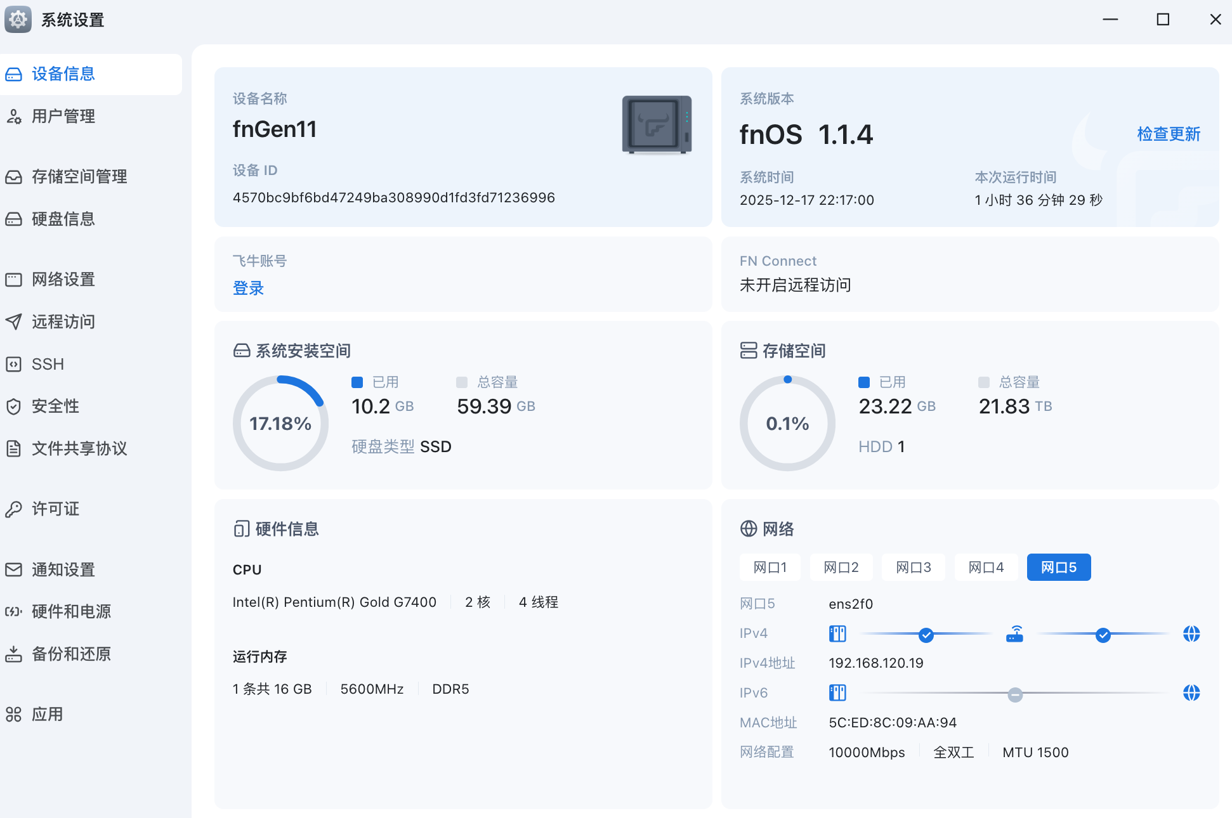
Task: Click the IPv4 router connection icon
Action: tap(1014, 633)
